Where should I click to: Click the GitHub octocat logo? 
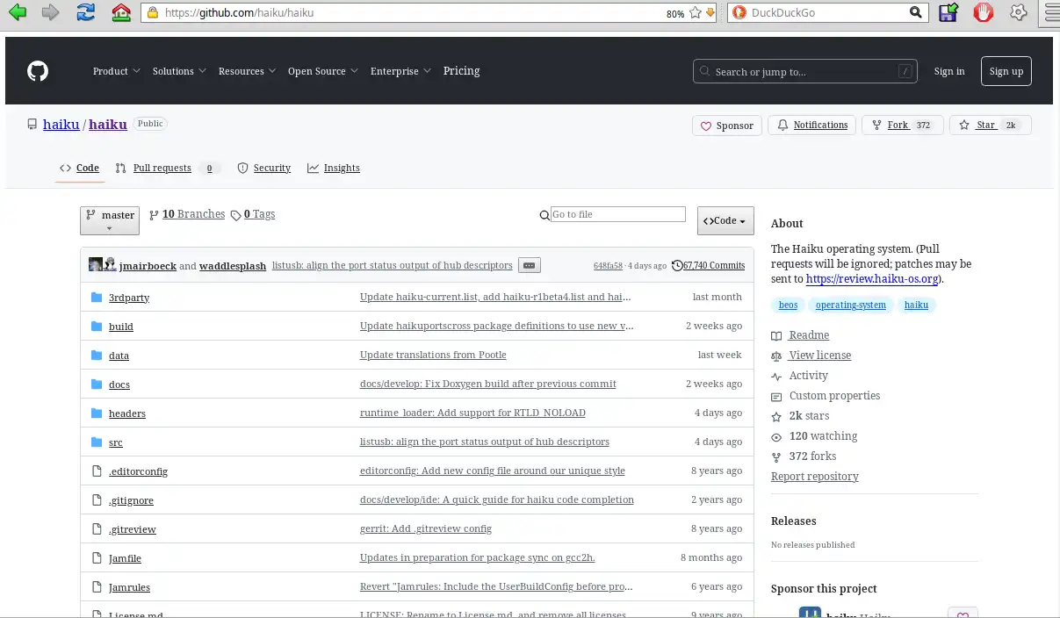(38, 71)
